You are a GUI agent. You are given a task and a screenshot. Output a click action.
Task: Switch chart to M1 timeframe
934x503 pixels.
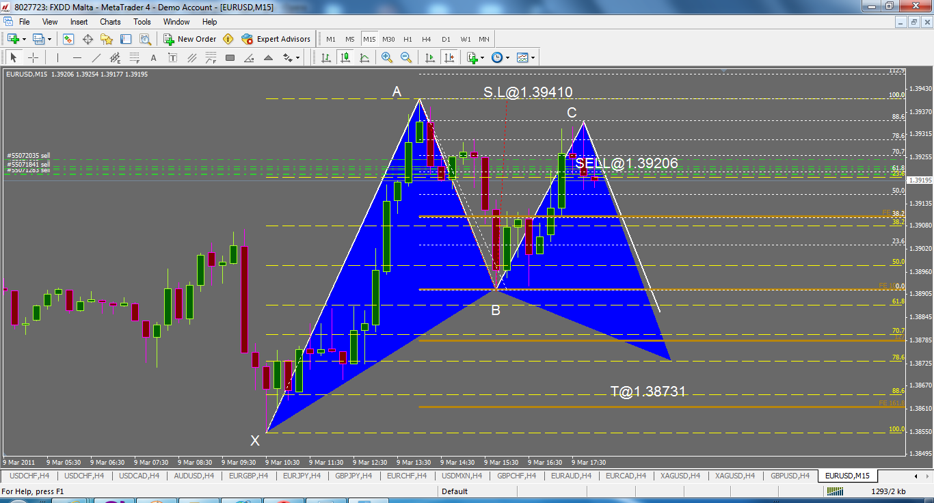pos(331,39)
